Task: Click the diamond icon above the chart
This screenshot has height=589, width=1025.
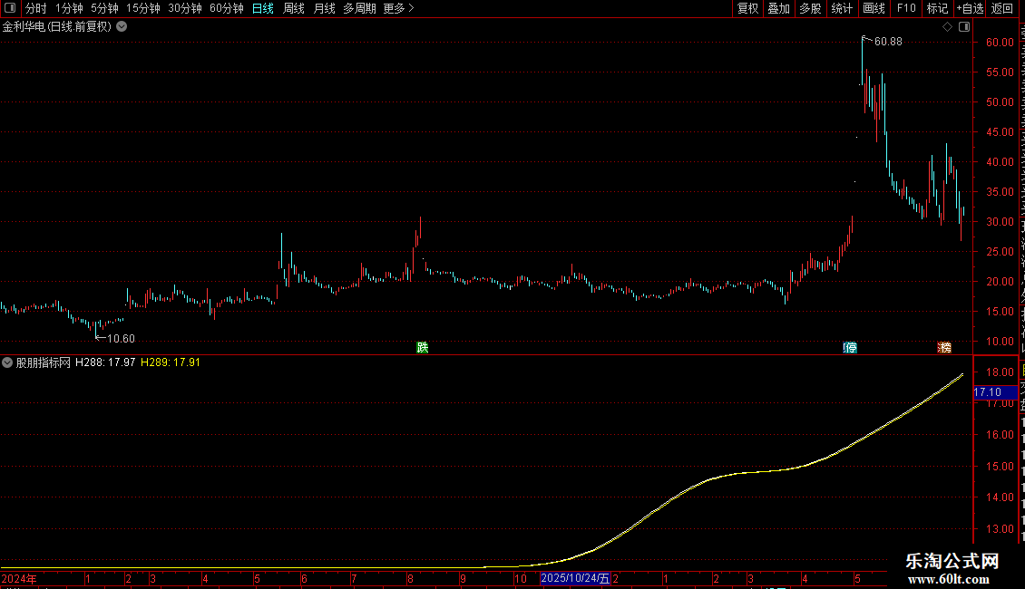Action: (x=947, y=27)
